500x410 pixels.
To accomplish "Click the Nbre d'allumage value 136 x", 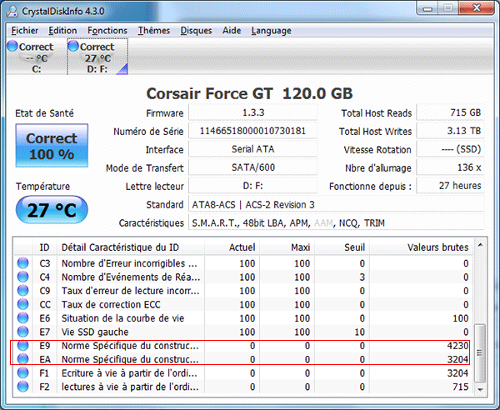I will click(450, 167).
